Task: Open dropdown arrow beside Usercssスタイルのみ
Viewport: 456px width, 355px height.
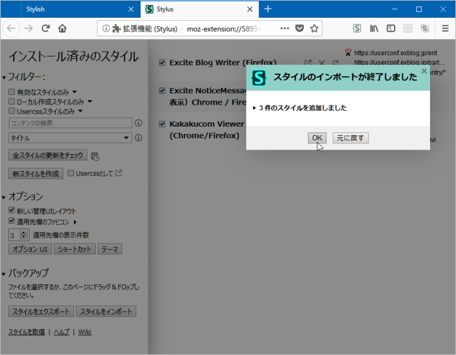Action: (x=80, y=111)
